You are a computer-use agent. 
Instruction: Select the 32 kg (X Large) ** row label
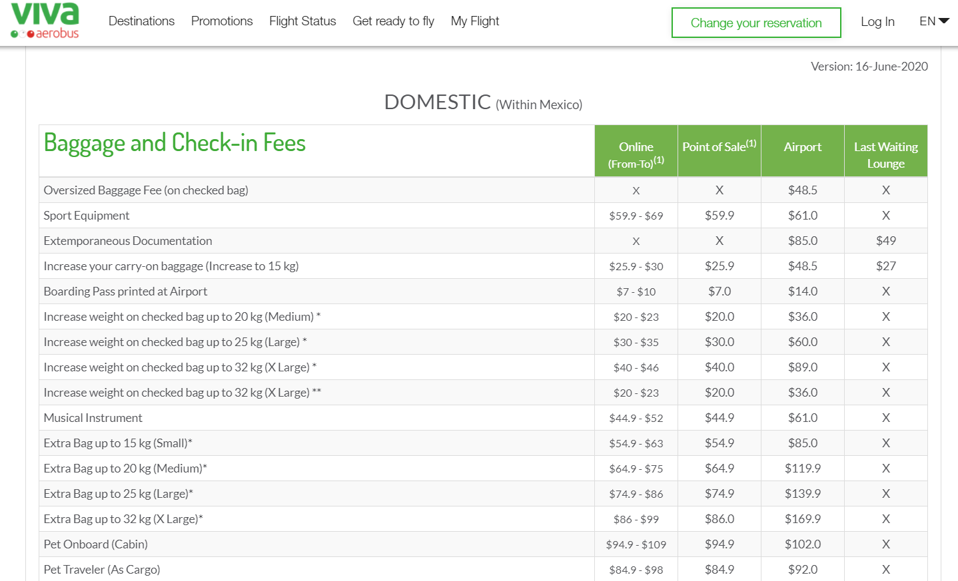(x=183, y=393)
